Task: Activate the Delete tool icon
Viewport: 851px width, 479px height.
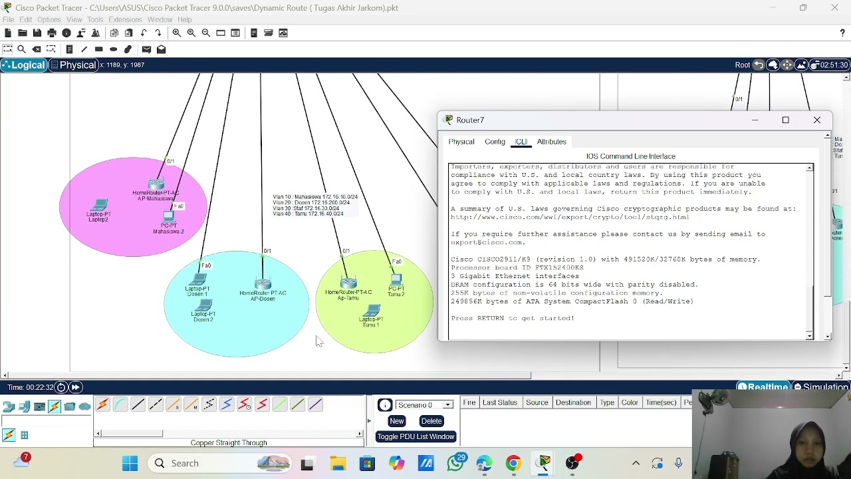Action: (37, 49)
